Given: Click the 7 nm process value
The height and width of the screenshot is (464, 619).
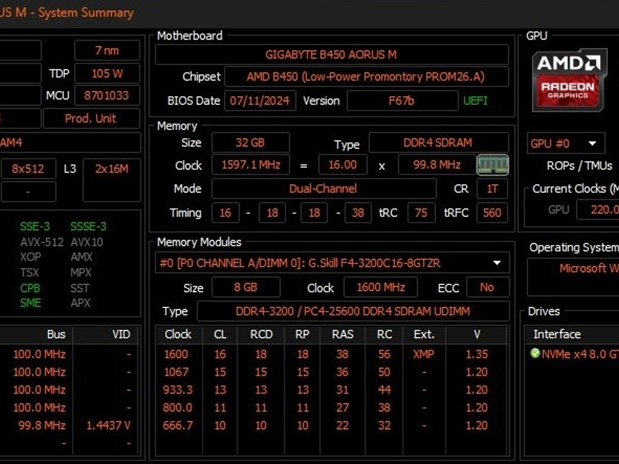Looking at the screenshot, I should pyautogui.click(x=107, y=50).
